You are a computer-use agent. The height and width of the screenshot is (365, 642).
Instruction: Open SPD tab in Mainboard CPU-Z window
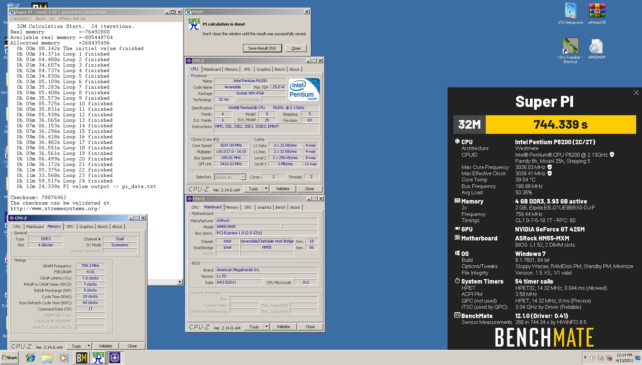[248, 207]
